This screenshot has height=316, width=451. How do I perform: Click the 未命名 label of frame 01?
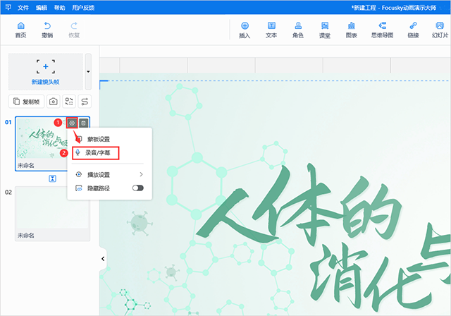pos(26,166)
